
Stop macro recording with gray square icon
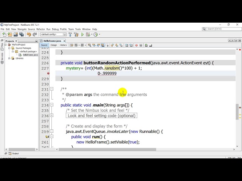tap(141, 45)
